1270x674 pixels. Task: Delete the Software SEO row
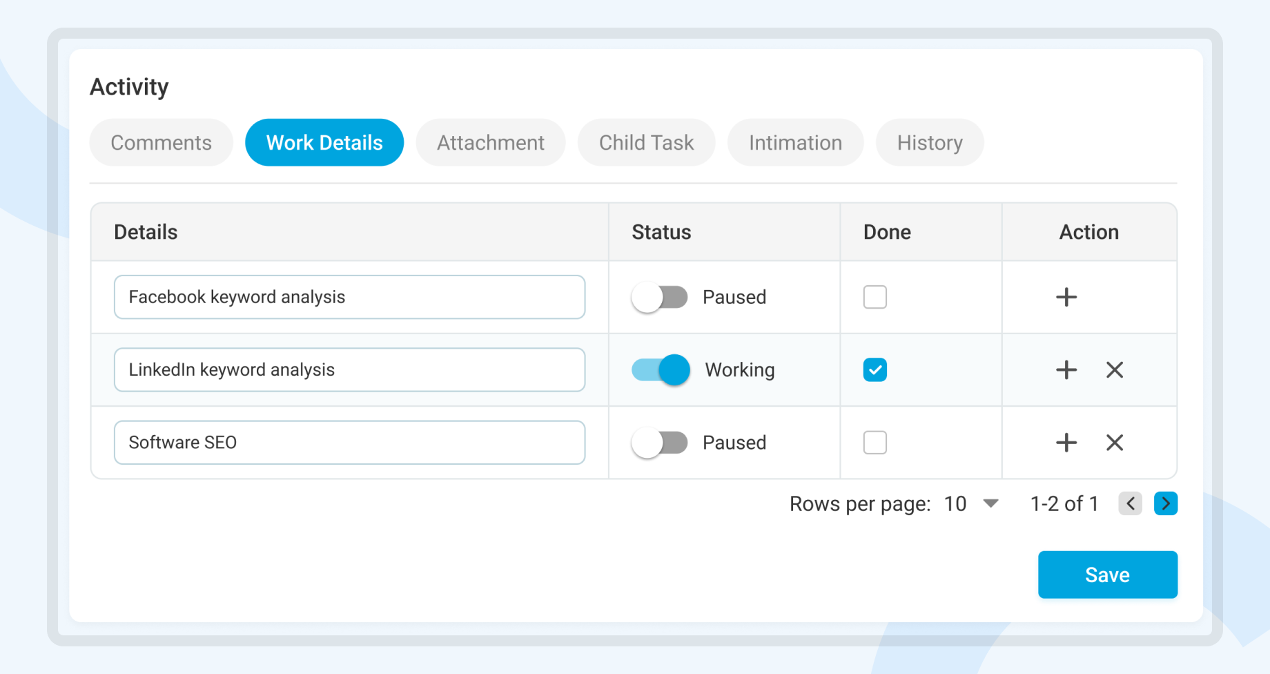coord(1115,442)
